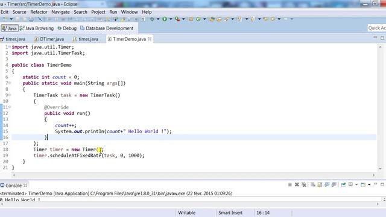Click the Writable status bar entry
The width and height of the screenshot is (386, 217).
coord(186,213)
